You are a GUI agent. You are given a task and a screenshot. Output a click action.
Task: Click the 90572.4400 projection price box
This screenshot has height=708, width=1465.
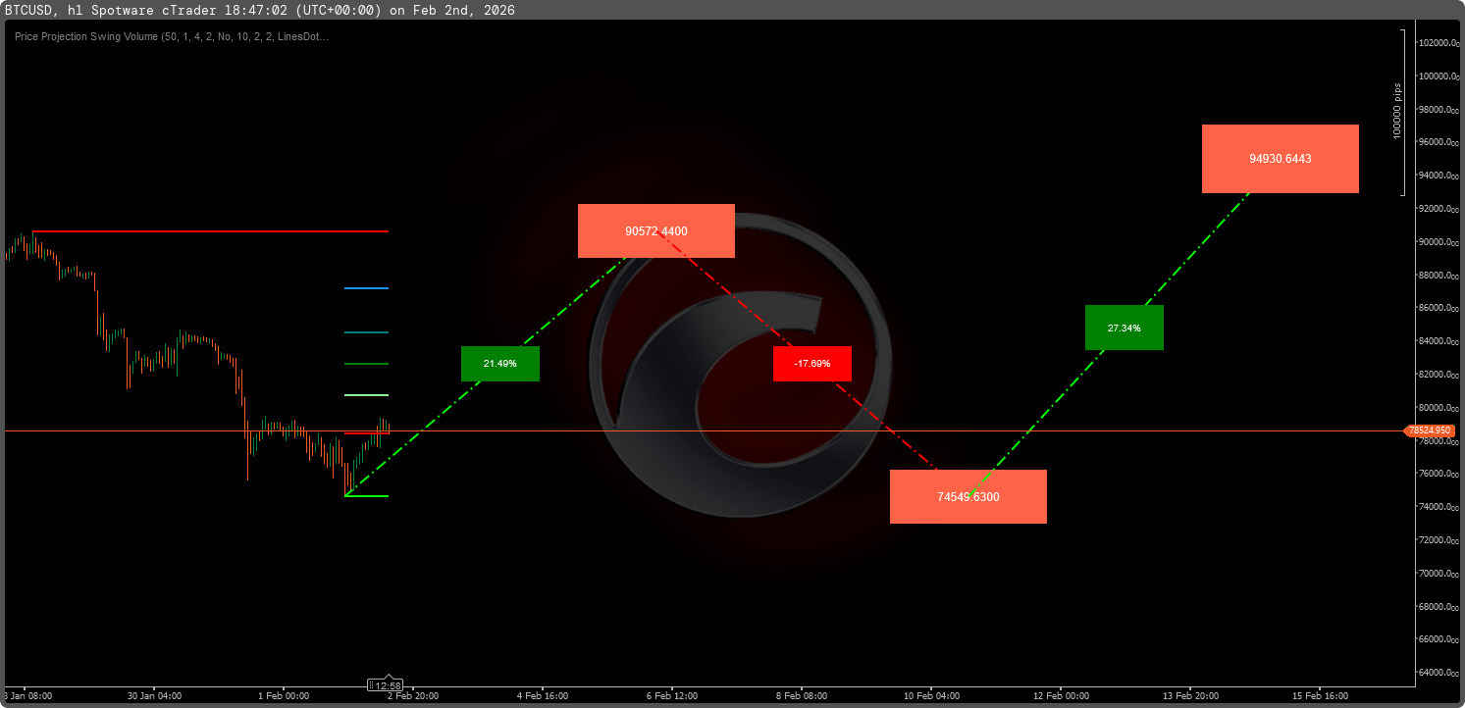tap(655, 230)
